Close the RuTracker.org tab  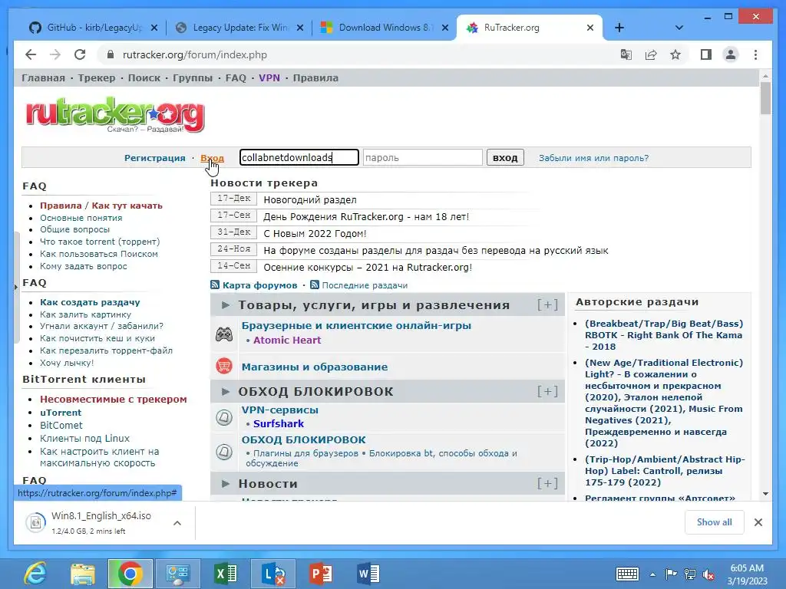(x=590, y=28)
